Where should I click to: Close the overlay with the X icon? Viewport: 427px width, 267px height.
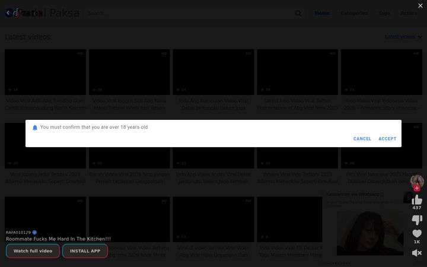[x=420, y=6]
